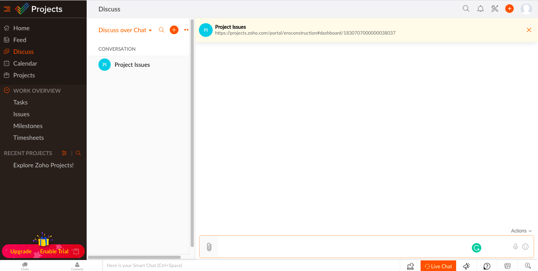Click the Enable Trial button
Viewport: 538px width, 271px height.
(x=54, y=251)
